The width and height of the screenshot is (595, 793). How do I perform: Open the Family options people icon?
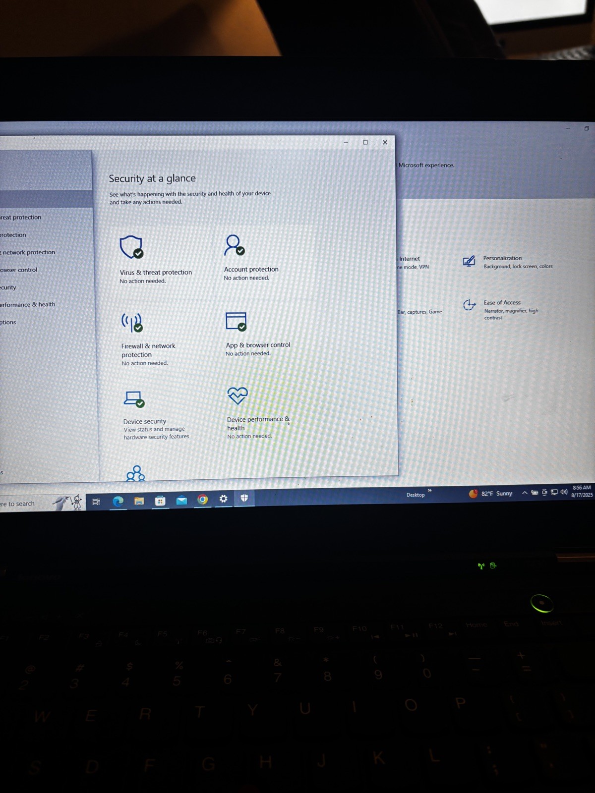coord(135,473)
